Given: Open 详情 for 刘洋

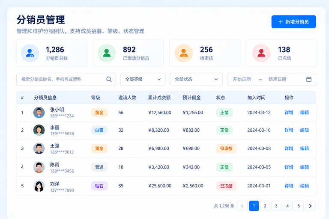Looking at the screenshot, I should pos(289,186).
